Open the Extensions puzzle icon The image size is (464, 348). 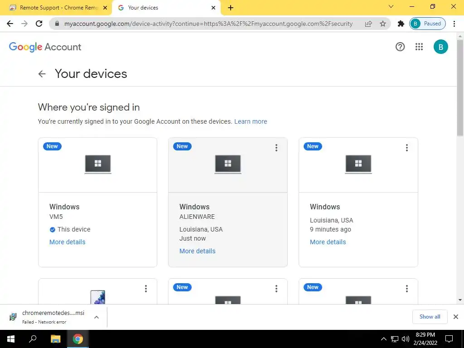[x=401, y=24]
